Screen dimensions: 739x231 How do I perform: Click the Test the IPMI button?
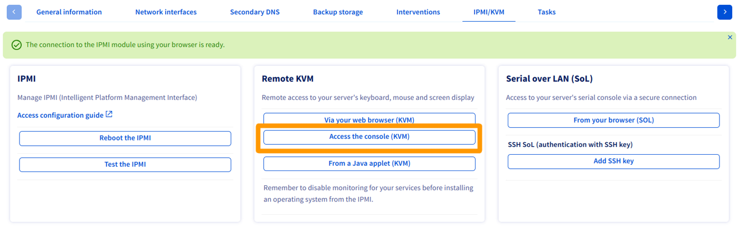(x=125, y=164)
